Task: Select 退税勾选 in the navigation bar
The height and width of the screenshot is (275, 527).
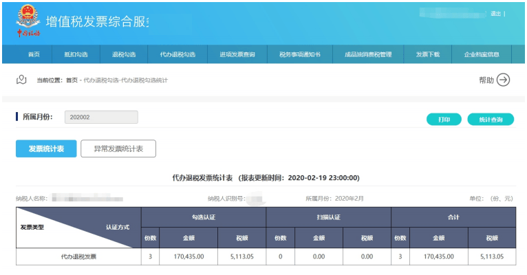Action: click(124, 54)
